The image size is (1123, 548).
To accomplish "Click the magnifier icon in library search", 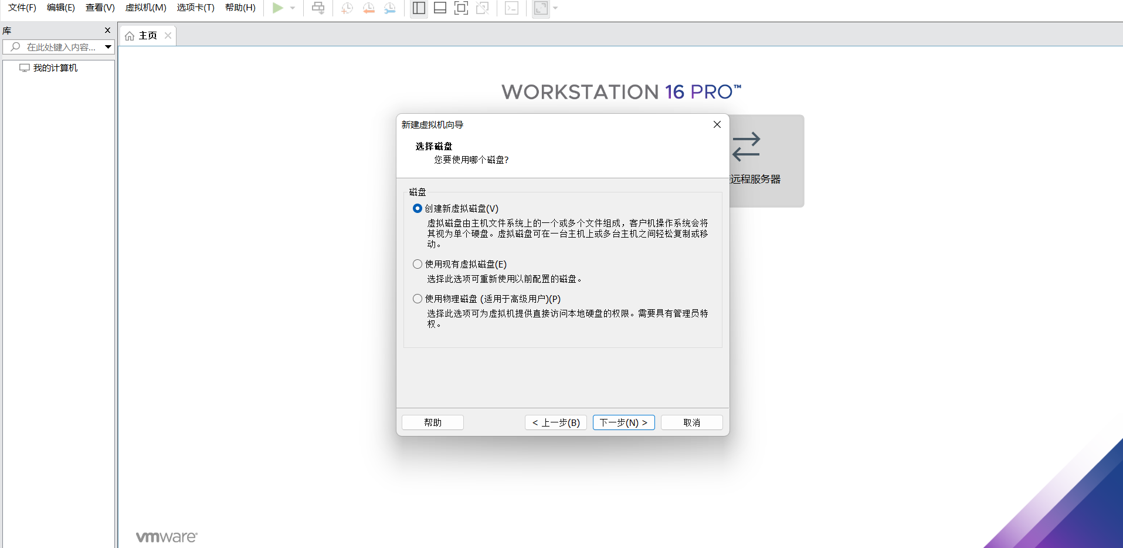I will 16,47.
